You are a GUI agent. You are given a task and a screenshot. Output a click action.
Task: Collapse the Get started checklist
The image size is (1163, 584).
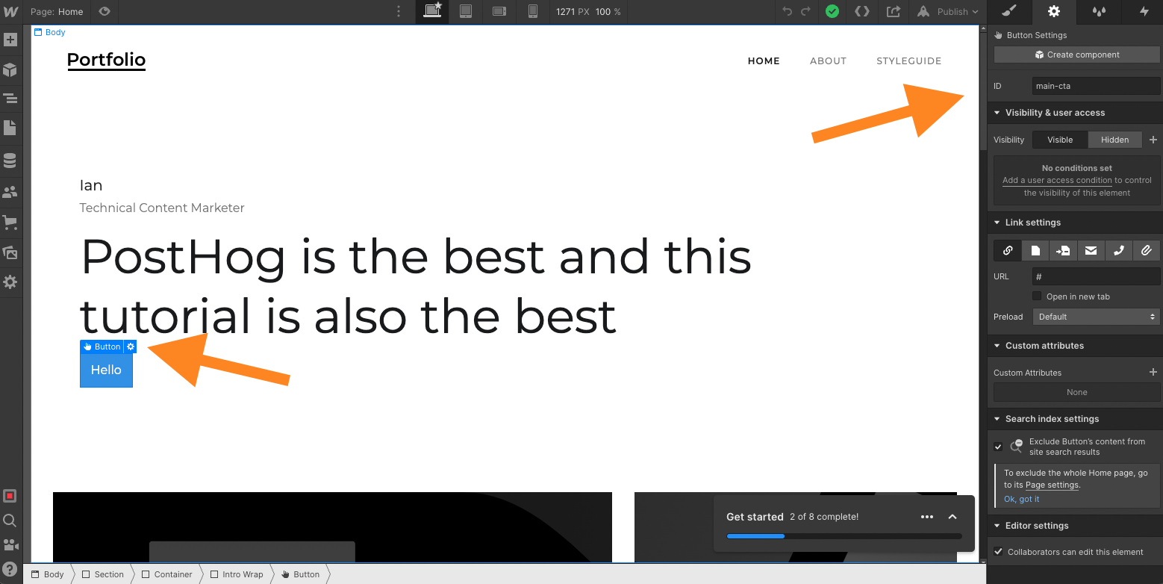point(952,517)
